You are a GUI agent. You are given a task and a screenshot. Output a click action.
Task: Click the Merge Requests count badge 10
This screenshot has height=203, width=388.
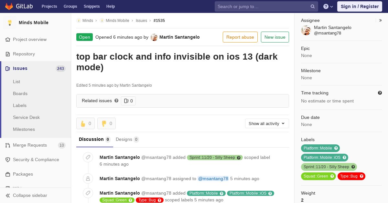(x=62, y=145)
